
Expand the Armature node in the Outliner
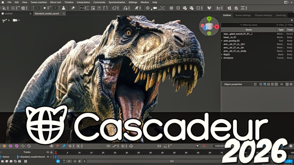[221, 58]
